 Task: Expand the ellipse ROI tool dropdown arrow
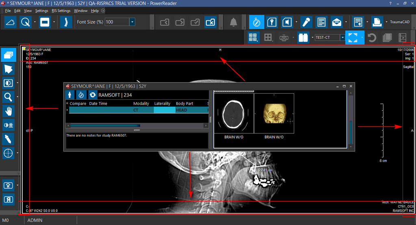click(x=35, y=22)
